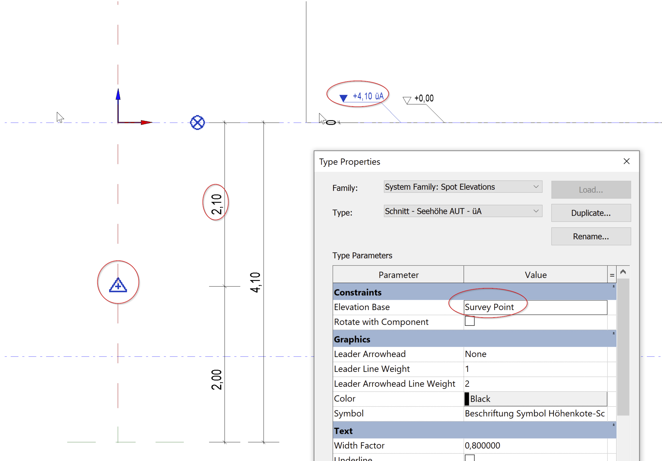Open the Family dropdown
The width and height of the screenshot is (662, 461).
tap(536, 186)
